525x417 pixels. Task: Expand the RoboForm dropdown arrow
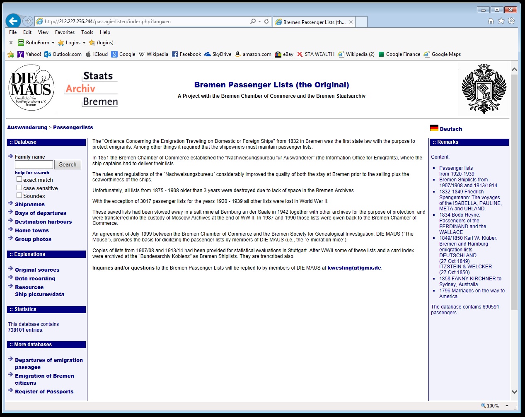pyautogui.click(x=53, y=43)
